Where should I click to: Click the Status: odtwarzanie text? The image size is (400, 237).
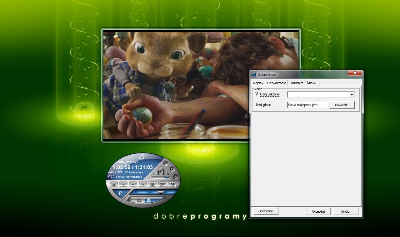129,177
